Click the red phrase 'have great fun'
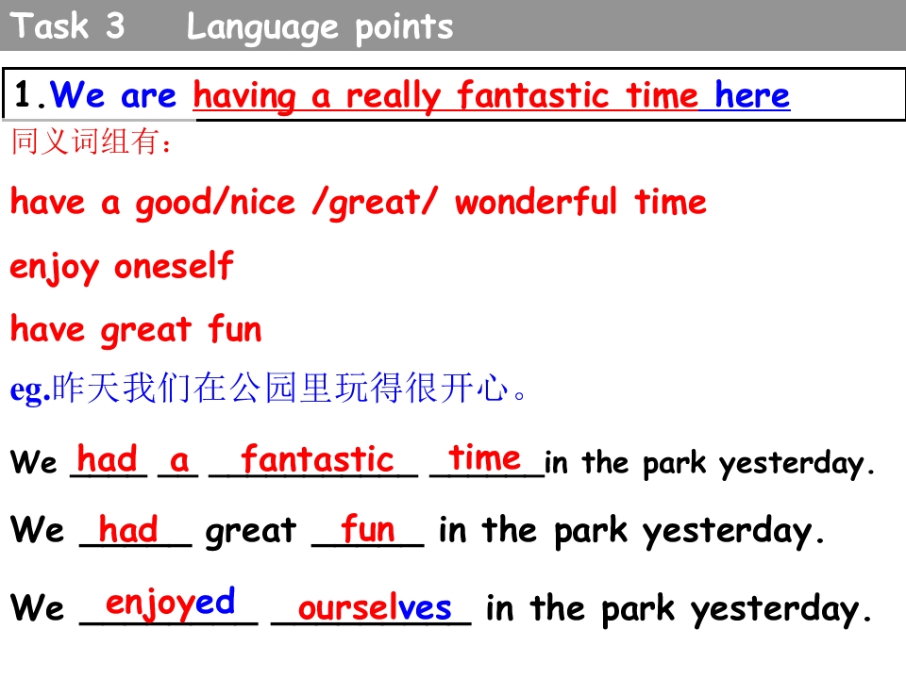This screenshot has width=906, height=679. pos(136,330)
